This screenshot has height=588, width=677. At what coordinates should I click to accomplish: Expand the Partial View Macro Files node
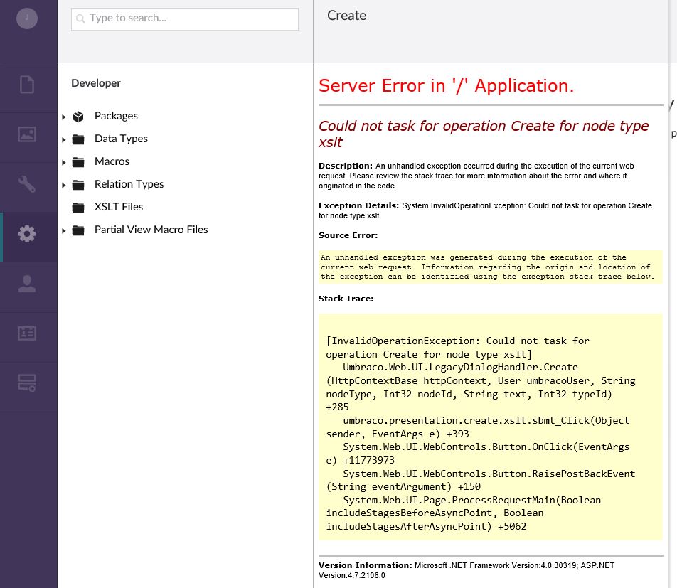point(63,231)
